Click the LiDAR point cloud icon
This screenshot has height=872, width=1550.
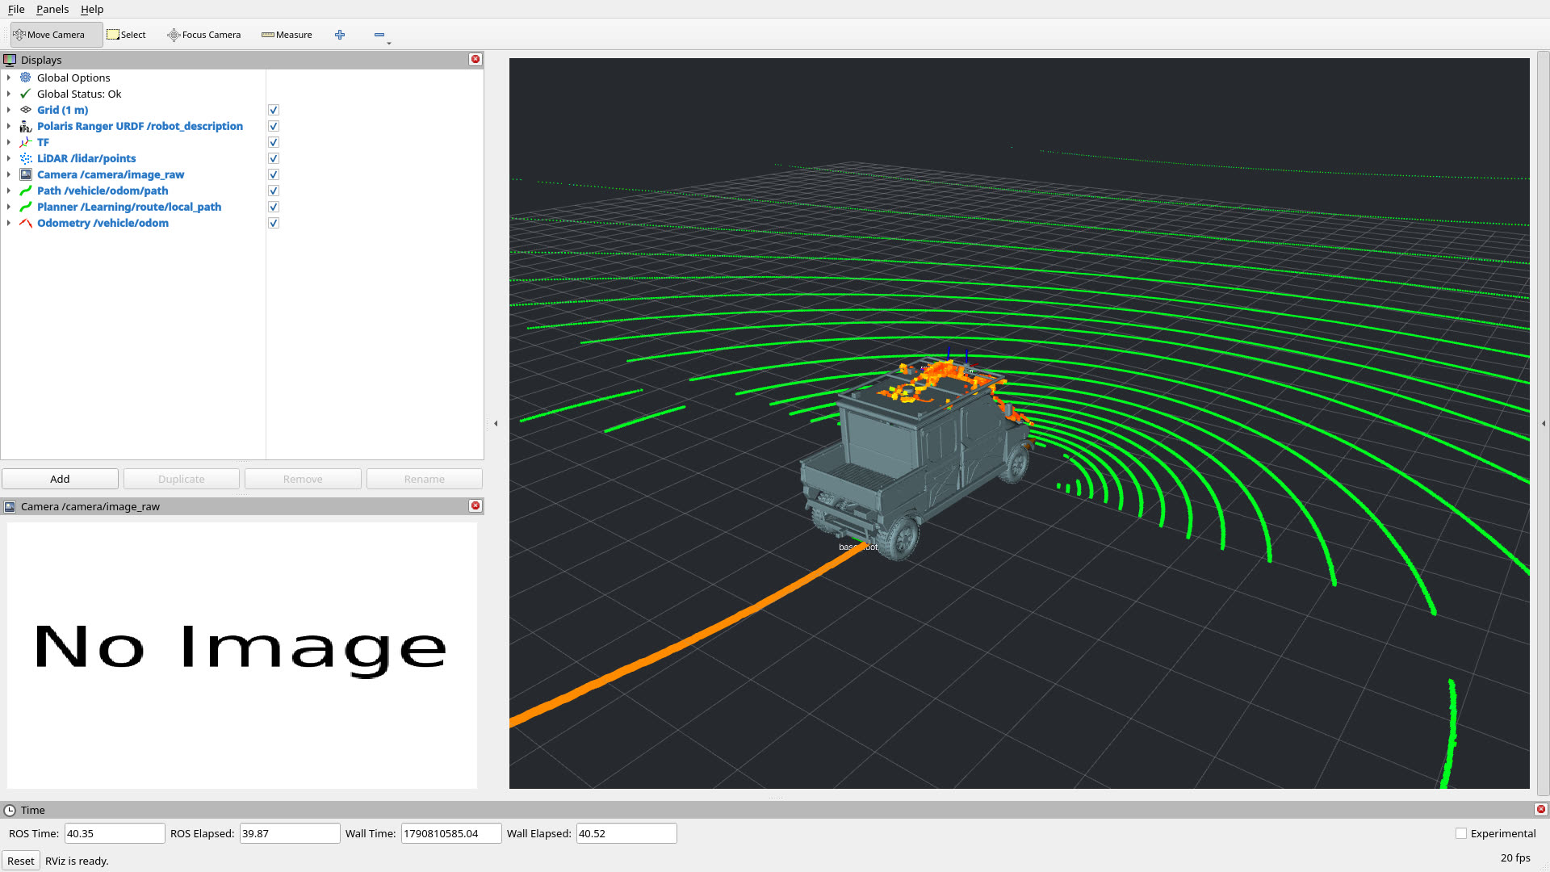point(26,158)
